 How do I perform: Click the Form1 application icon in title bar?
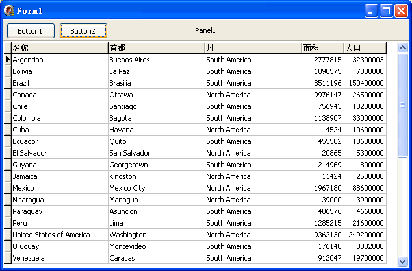coord(9,10)
